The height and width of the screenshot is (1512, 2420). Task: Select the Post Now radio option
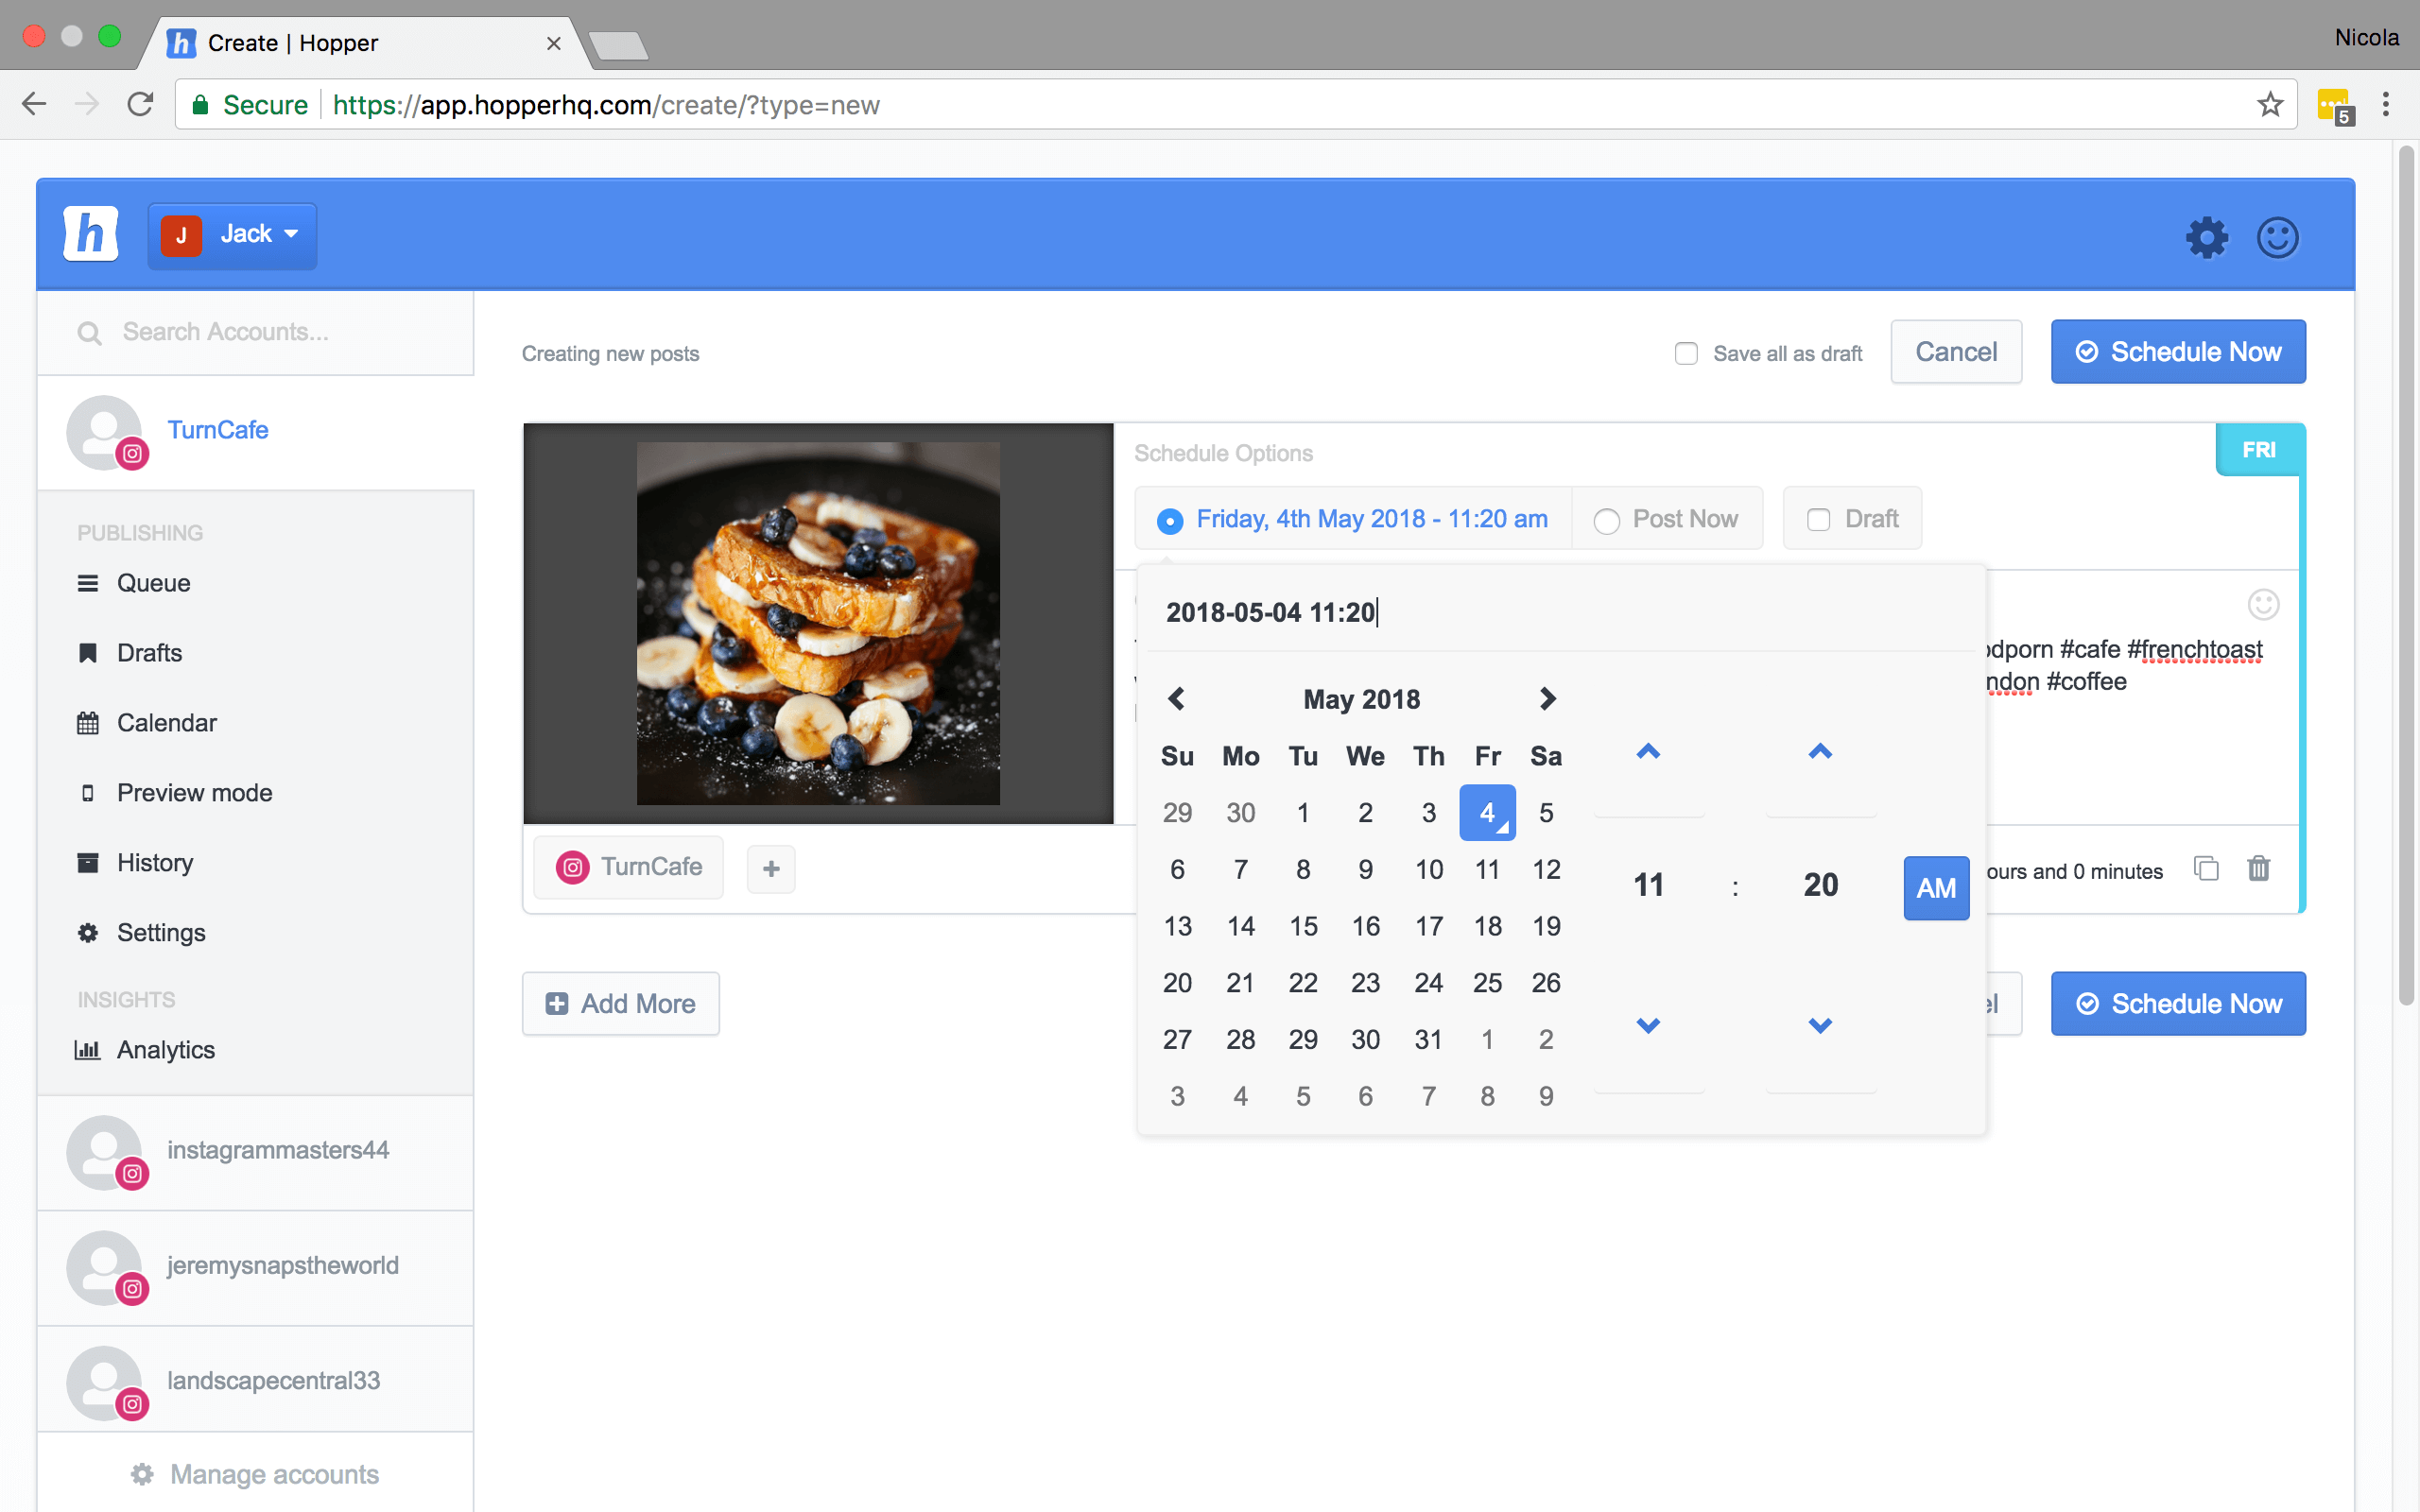[x=1607, y=520]
